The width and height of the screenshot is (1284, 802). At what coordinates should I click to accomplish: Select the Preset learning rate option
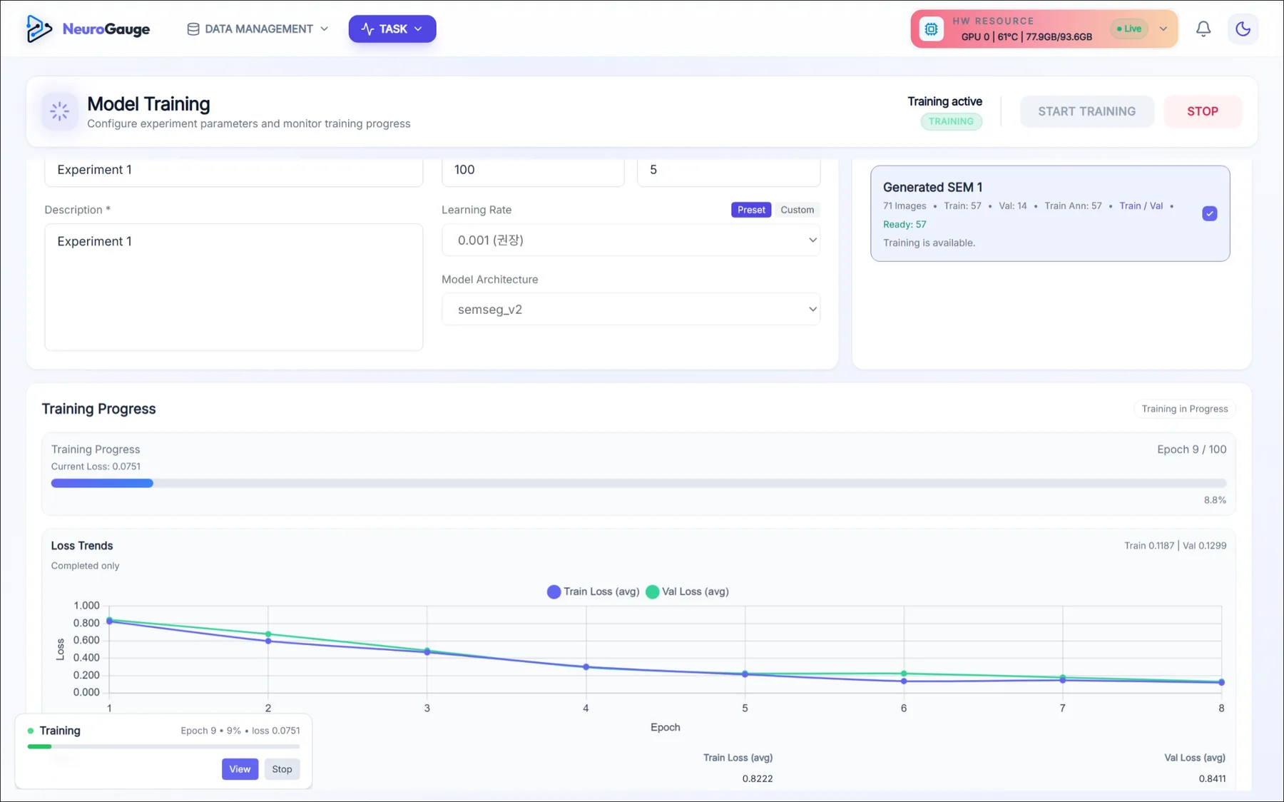pyautogui.click(x=751, y=210)
